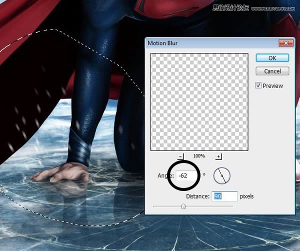This screenshot has height=251, width=300.
Task: Zoom in the preview with plus button
Action: [x=218, y=156]
